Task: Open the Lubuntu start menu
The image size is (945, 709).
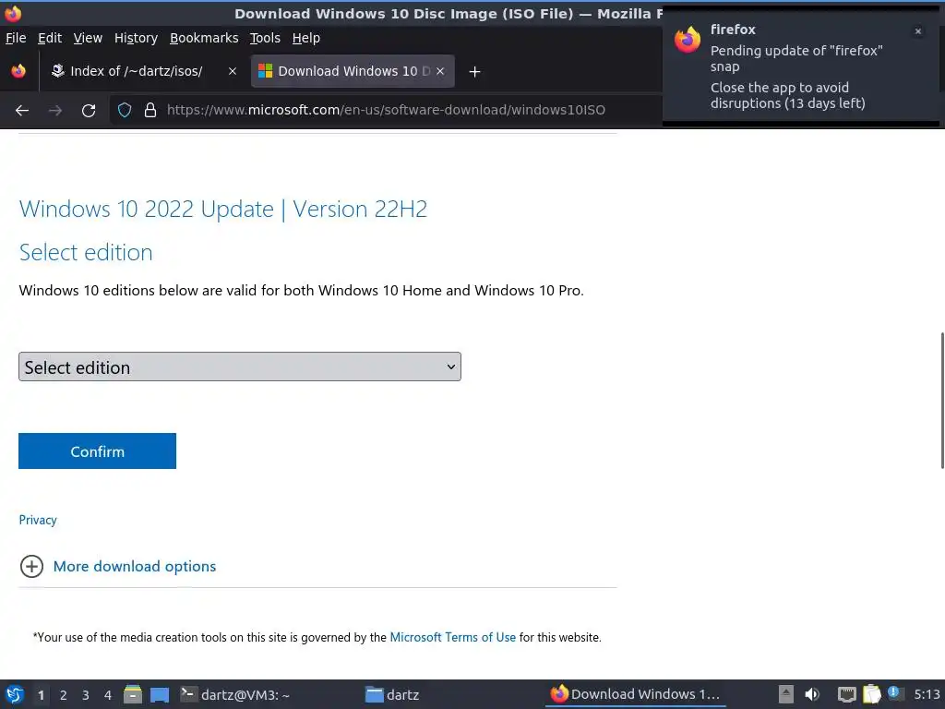Action: pos(15,694)
